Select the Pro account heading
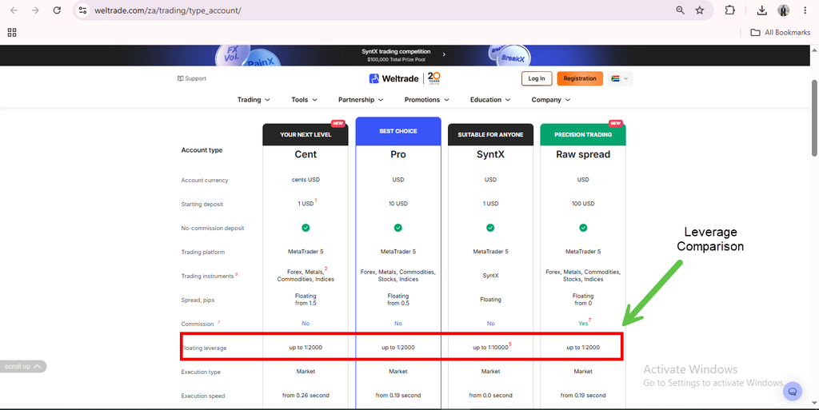Image resolution: width=819 pixels, height=410 pixels. tap(398, 154)
